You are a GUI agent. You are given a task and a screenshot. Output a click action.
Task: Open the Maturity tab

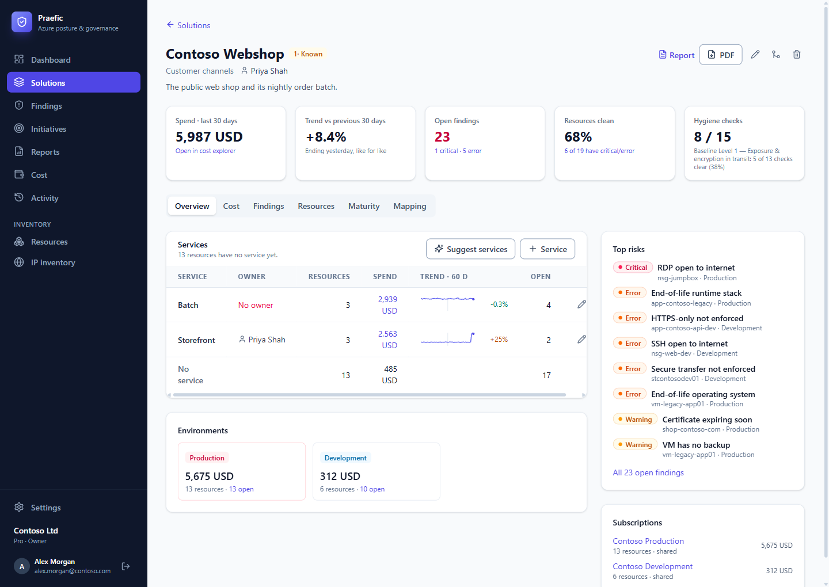364,206
